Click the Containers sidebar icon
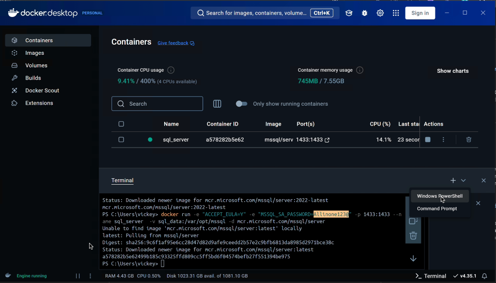 [14, 40]
